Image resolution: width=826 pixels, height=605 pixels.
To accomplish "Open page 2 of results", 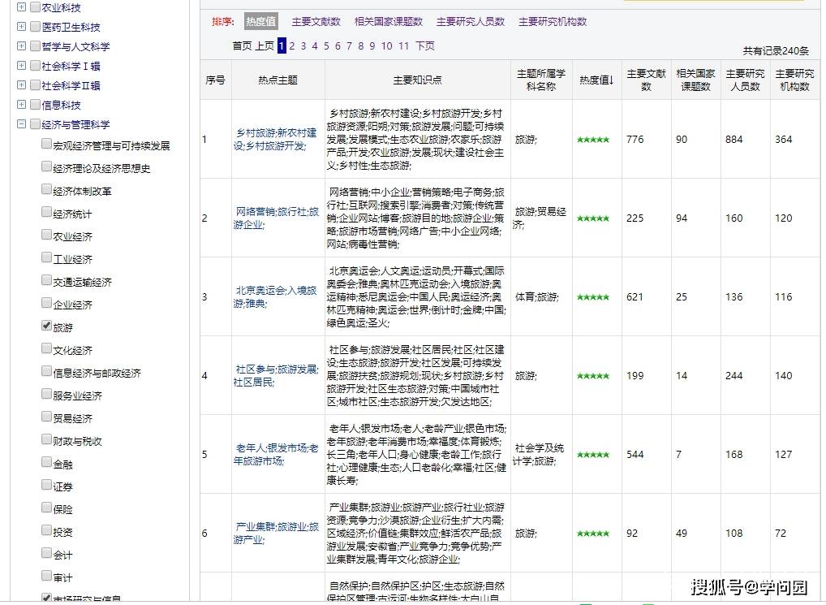I will click(292, 45).
